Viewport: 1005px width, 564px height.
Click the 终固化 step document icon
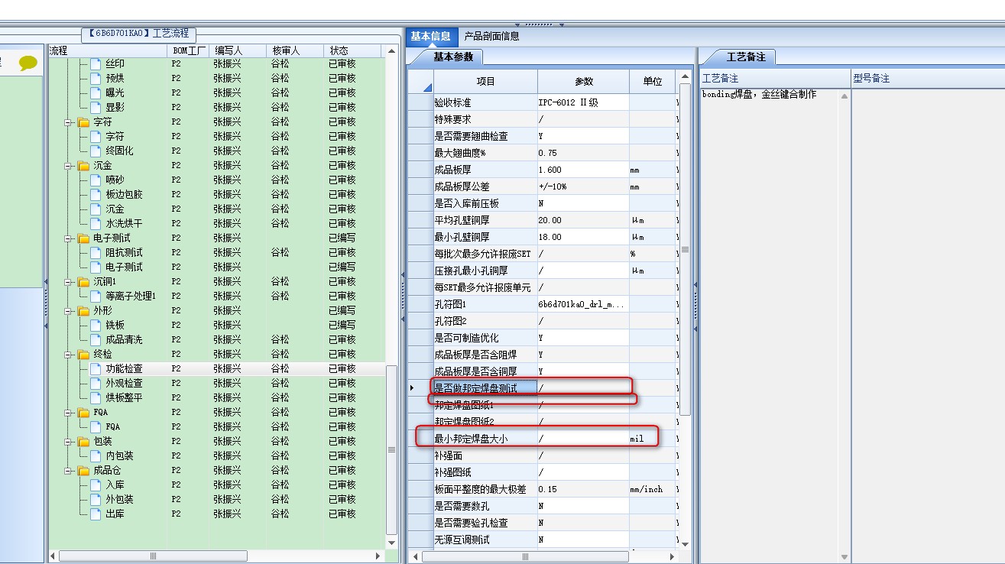point(96,151)
